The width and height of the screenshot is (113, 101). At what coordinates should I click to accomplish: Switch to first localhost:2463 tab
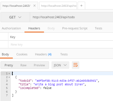coord(16,6)
